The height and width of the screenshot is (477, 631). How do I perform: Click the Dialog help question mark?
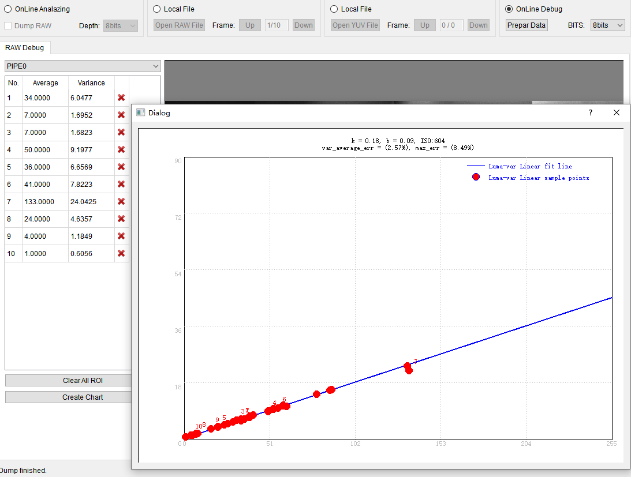click(590, 112)
